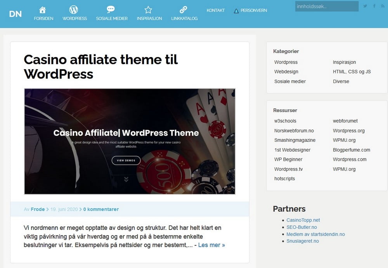The height and width of the screenshot is (268, 388).
Task: Open the WPMU.org link beside Smashingmagazine
Action: pyautogui.click(x=344, y=140)
